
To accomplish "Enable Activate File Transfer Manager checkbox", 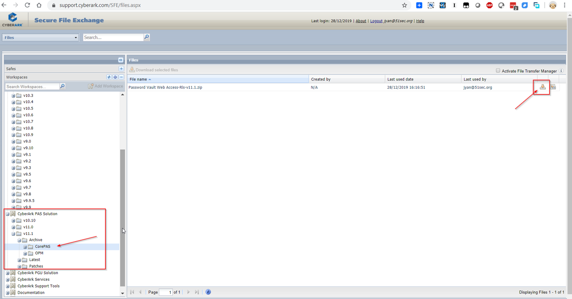I will (498, 71).
